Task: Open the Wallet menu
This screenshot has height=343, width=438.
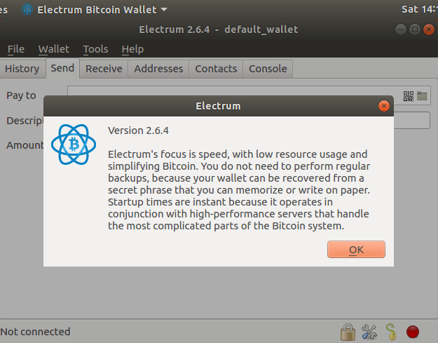Action: click(54, 49)
